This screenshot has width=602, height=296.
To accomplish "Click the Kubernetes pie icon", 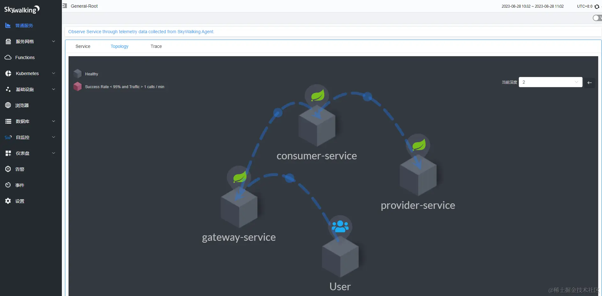I will [8, 73].
